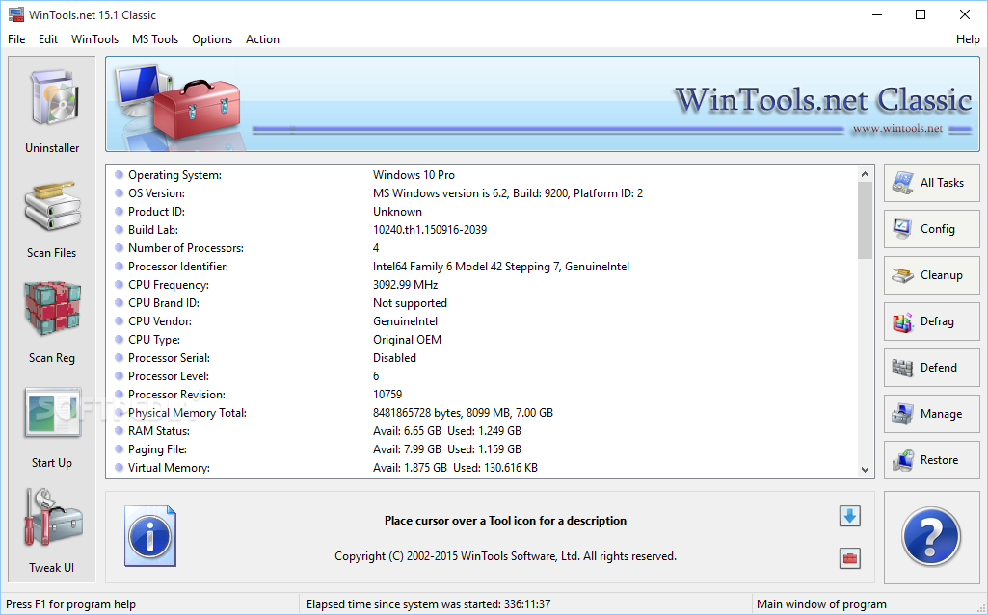The width and height of the screenshot is (988, 615).
Task: Launch the Tweak UI toolbox icon
Action: 53,518
